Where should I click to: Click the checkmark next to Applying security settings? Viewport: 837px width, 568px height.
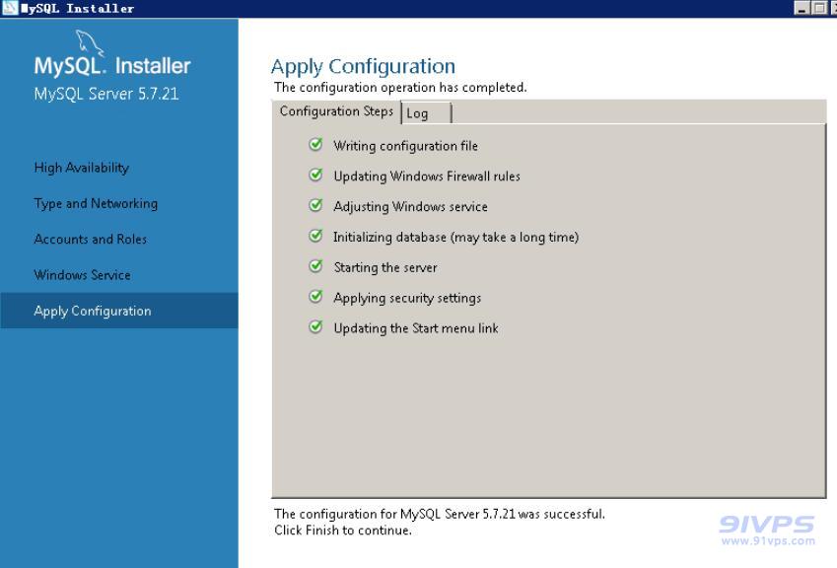[316, 296]
